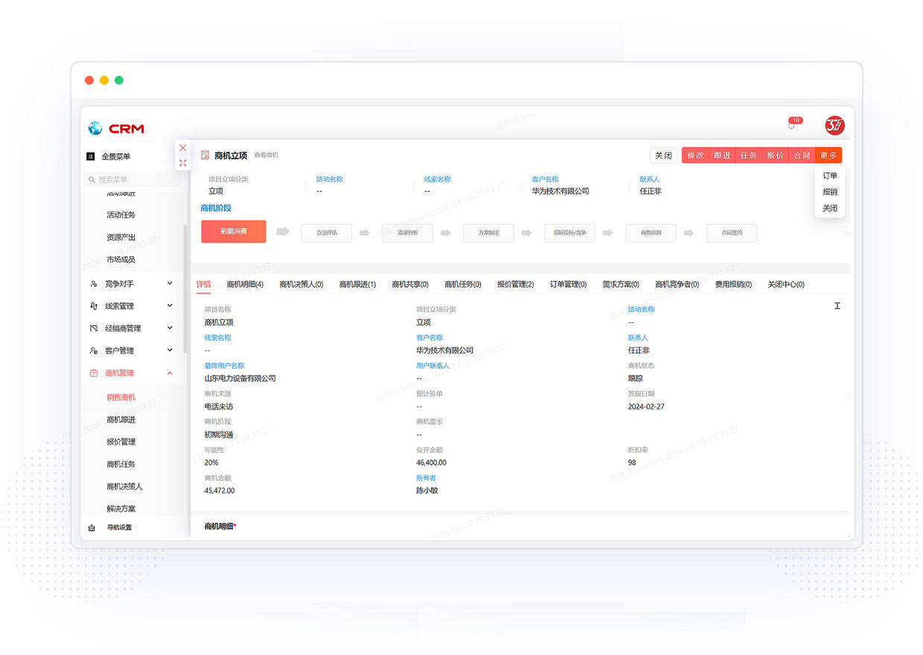Toggle fullscreen with the expand arrows icon
Screen dimensions: 923x655
tap(183, 162)
